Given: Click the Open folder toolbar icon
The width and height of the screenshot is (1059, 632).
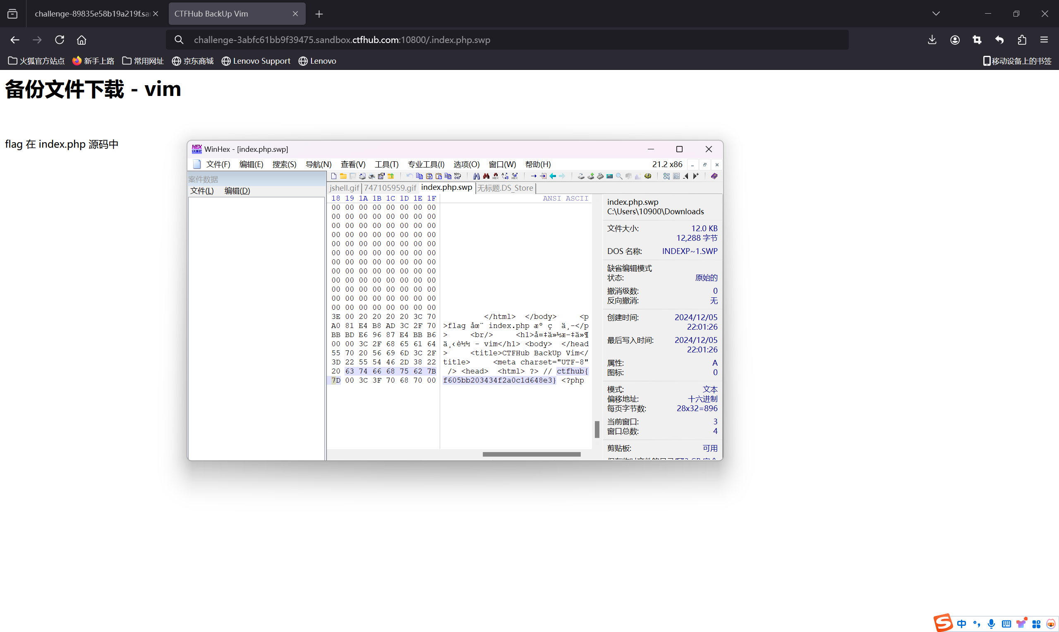Looking at the screenshot, I should tap(343, 176).
